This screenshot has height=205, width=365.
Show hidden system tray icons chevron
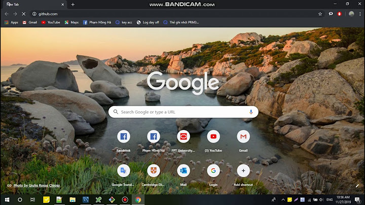point(283,199)
